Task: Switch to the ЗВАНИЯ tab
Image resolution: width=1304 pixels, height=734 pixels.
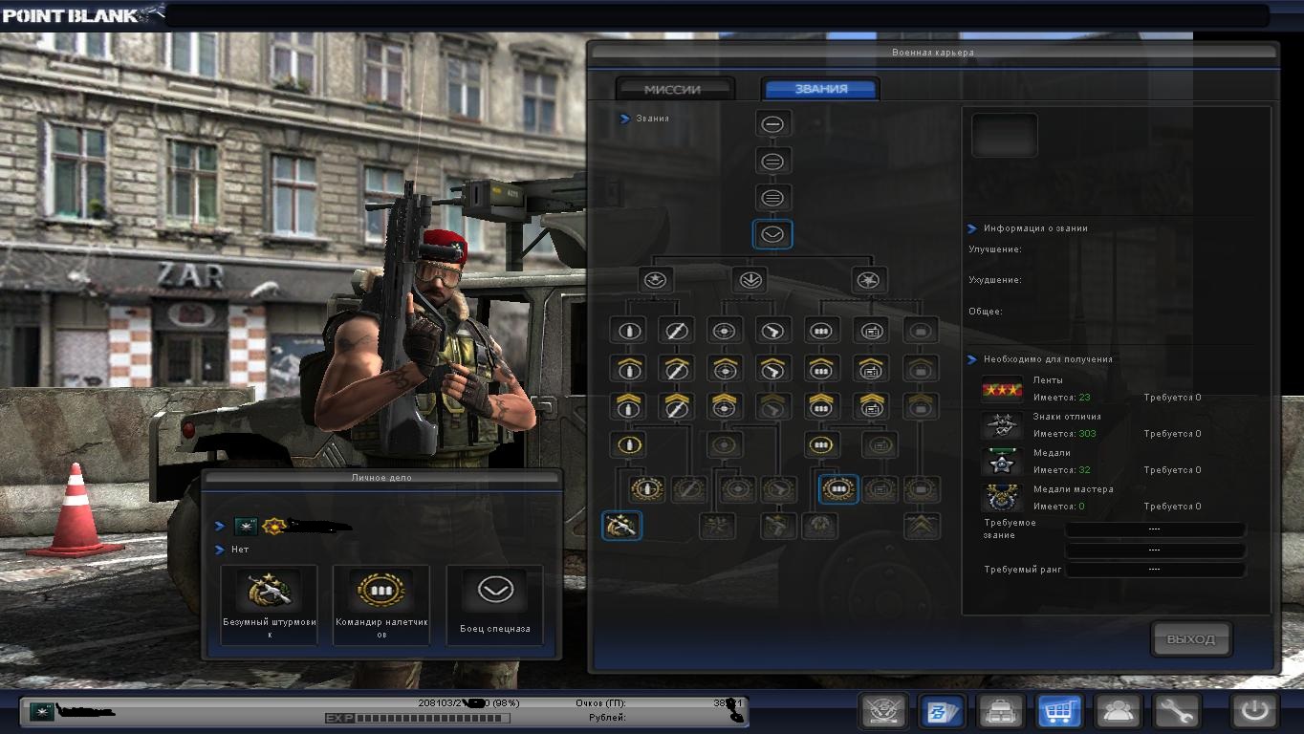Action: [x=821, y=89]
